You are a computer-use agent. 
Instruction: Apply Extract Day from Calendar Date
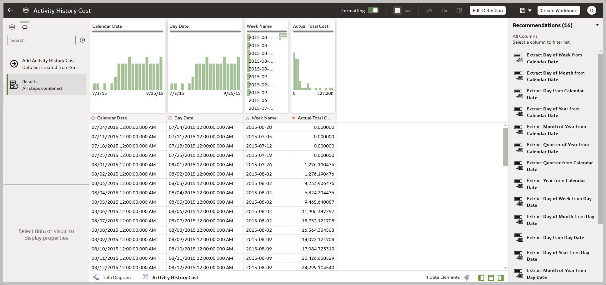tap(555, 94)
